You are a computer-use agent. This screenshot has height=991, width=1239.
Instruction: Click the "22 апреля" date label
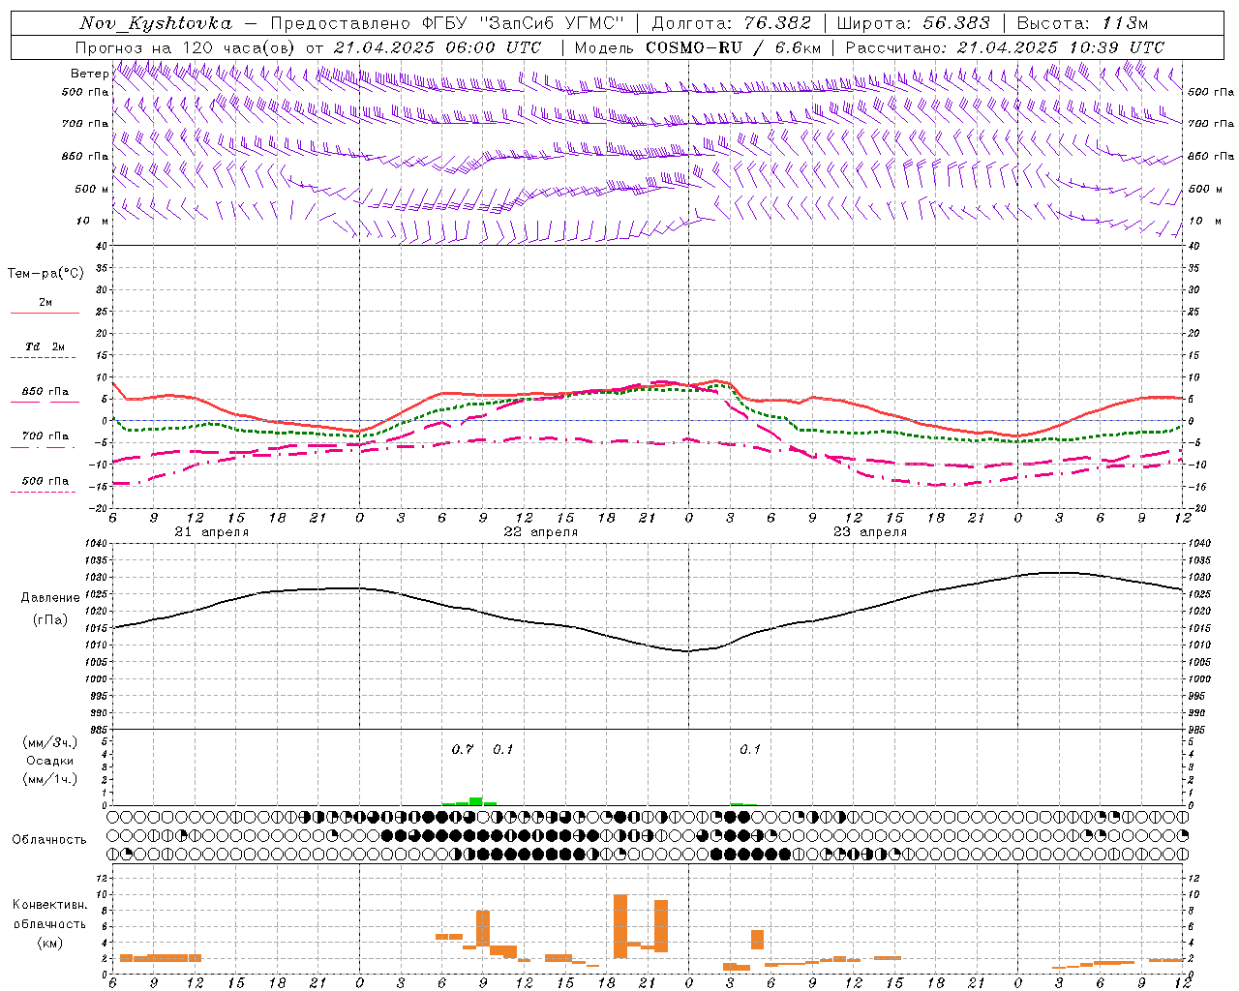point(540,532)
